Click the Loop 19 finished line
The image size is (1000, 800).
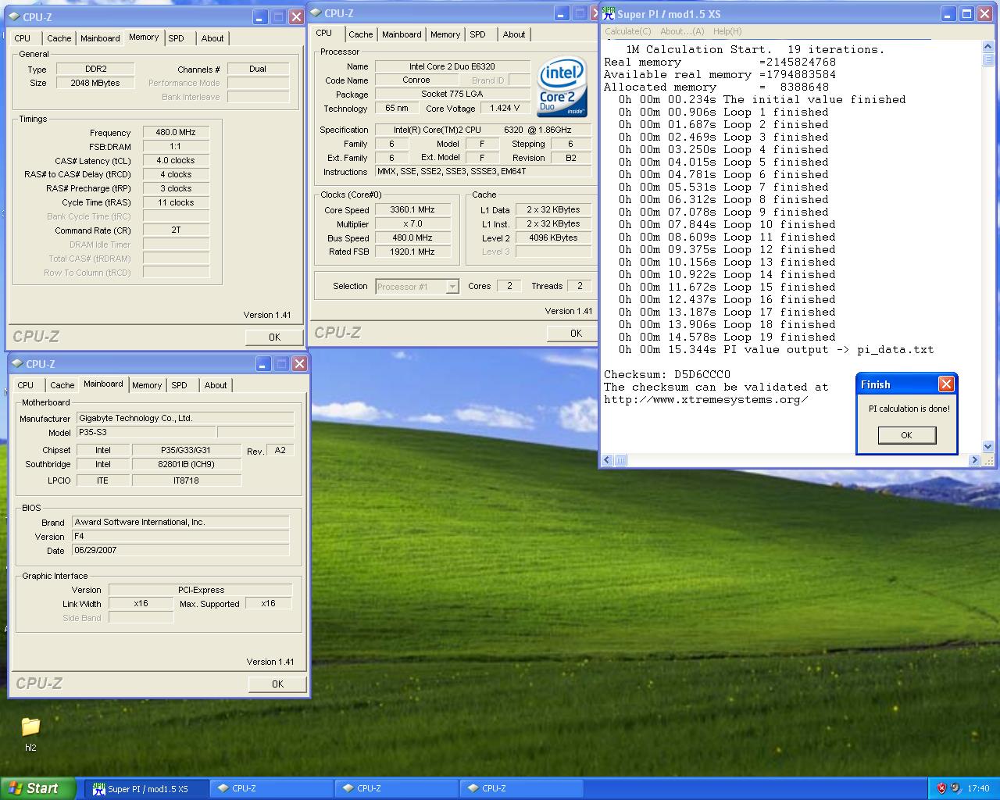727,337
